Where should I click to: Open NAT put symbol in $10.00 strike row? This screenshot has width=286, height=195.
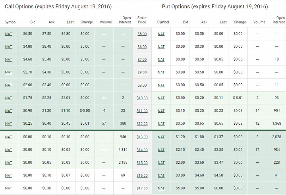coord(161,98)
